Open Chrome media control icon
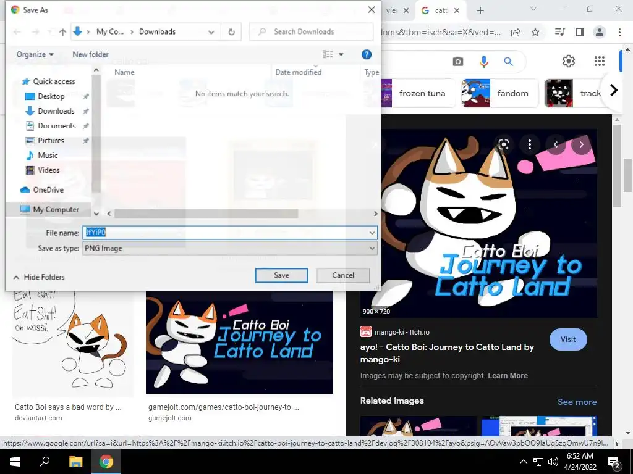This screenshot has height=474, width=633. (x=560, y=32)
